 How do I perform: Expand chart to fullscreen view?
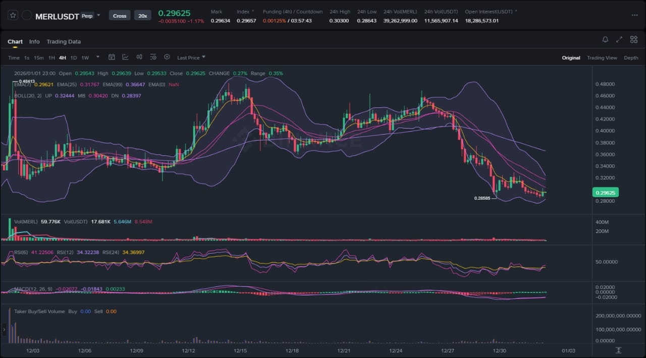coord(619,40)
